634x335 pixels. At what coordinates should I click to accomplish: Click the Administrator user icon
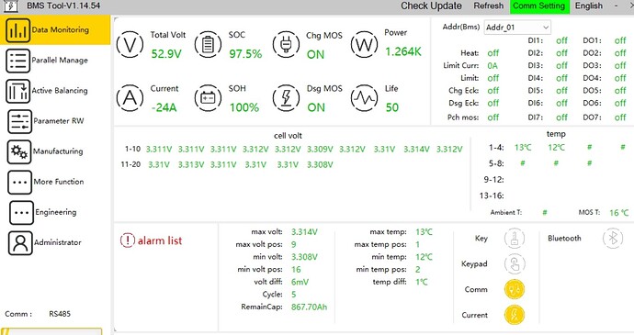coord(20,243)
